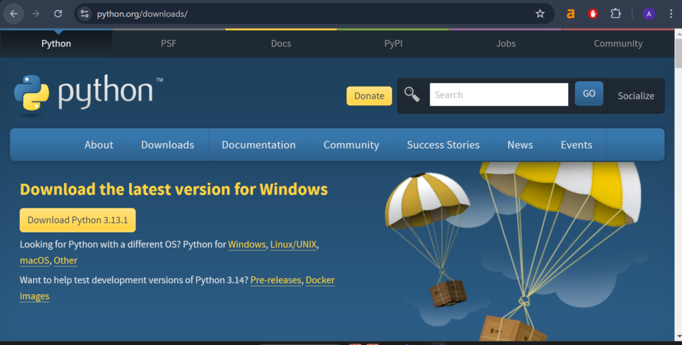
Task: Follow the macOS link
Action: 35,260
